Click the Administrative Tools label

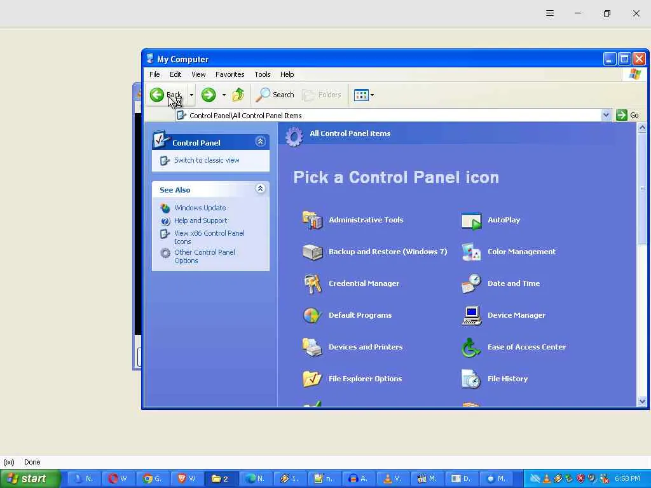[366, 220]
